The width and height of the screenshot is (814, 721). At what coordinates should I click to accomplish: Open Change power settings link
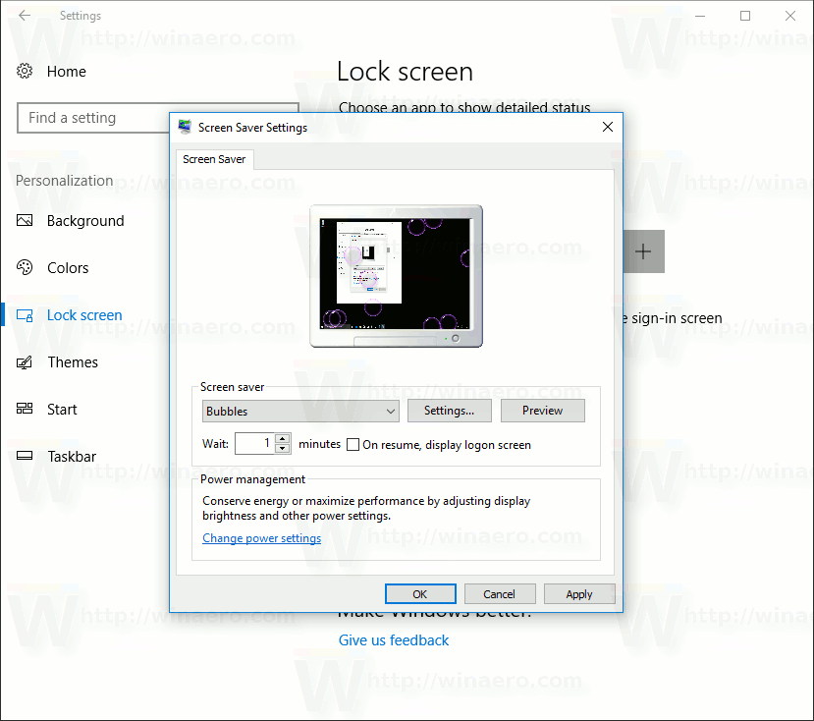[x=261, y=537]
